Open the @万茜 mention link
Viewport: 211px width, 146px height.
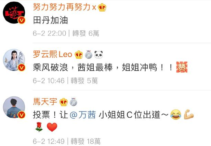83,115
